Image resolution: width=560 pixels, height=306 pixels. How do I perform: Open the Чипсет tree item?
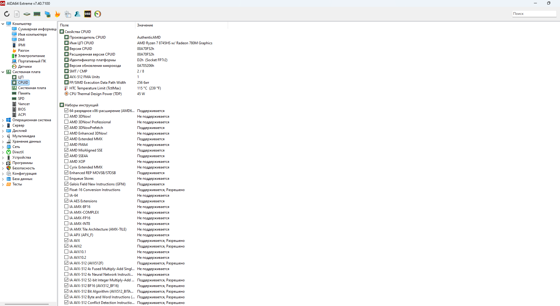[x=24, y=104]
